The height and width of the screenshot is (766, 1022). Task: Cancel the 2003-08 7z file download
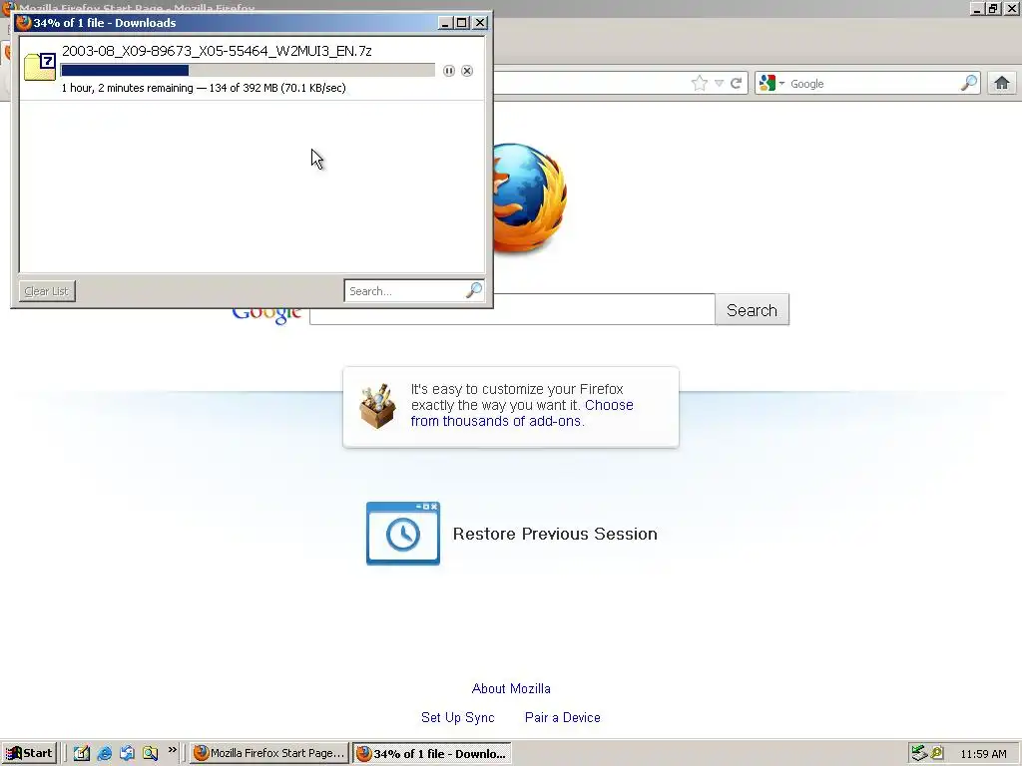467,71
